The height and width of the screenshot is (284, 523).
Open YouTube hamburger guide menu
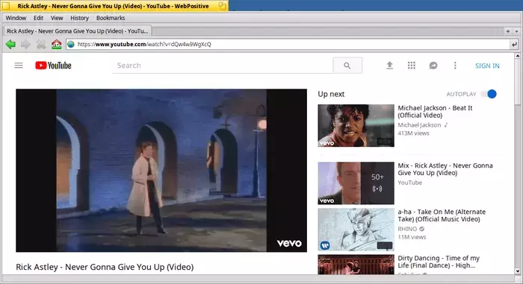coord(19,66)
